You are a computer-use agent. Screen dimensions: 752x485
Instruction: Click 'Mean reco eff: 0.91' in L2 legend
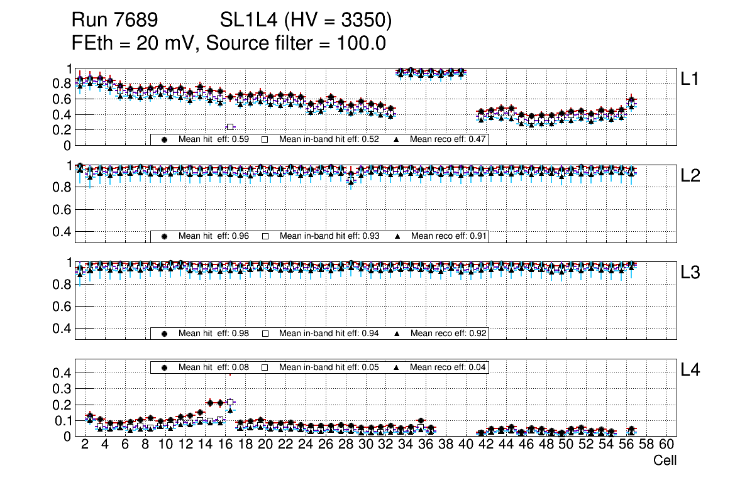pyautogui.click(x=448, y=236)
